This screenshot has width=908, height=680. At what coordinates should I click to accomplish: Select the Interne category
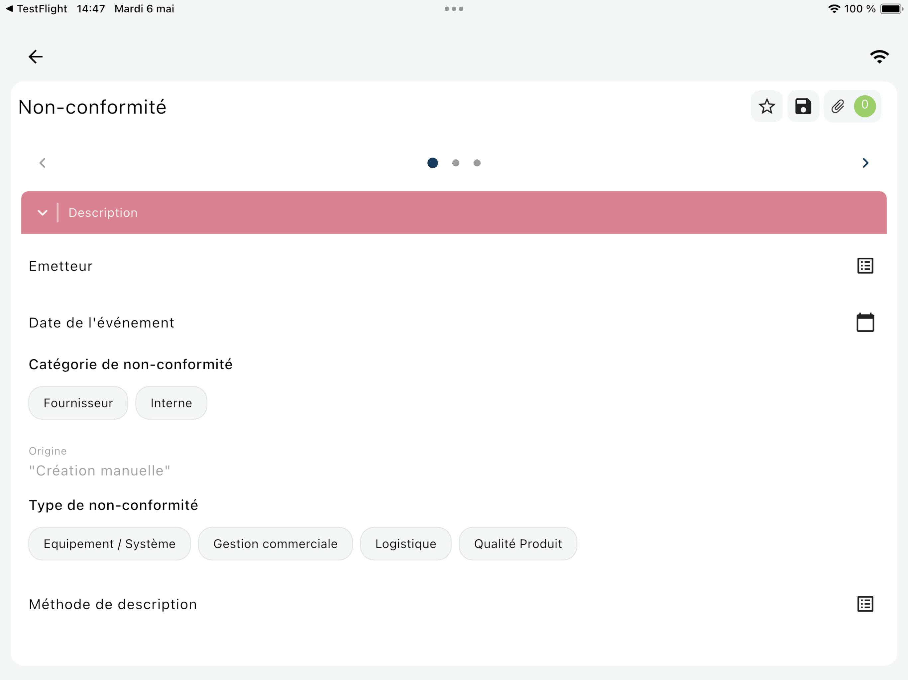(x=171, y=403)
